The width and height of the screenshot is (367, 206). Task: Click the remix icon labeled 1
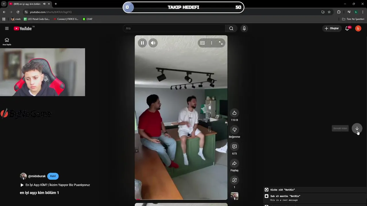(235, 180)
